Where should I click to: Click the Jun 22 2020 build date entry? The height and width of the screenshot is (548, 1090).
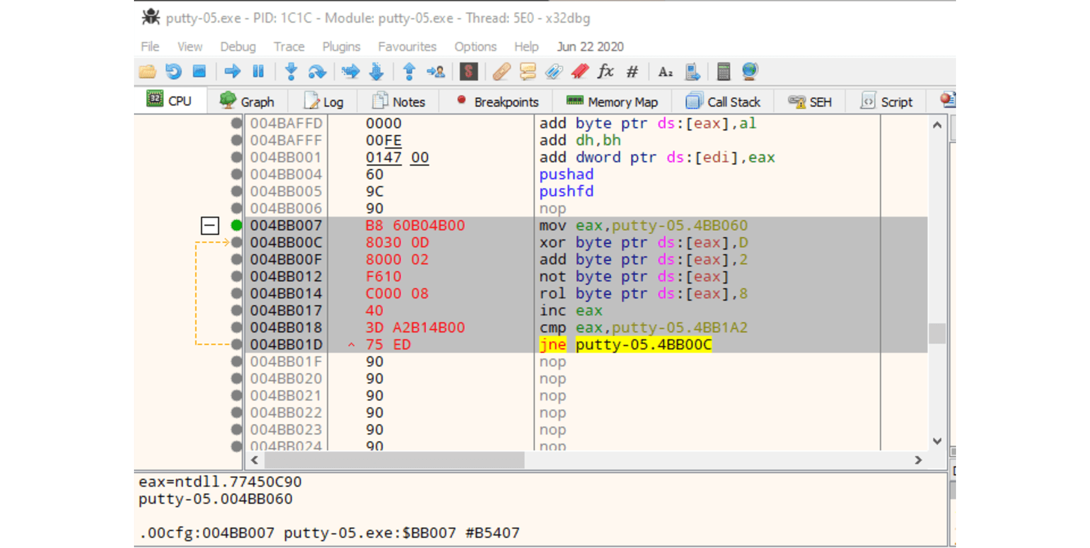click(590, 47)
